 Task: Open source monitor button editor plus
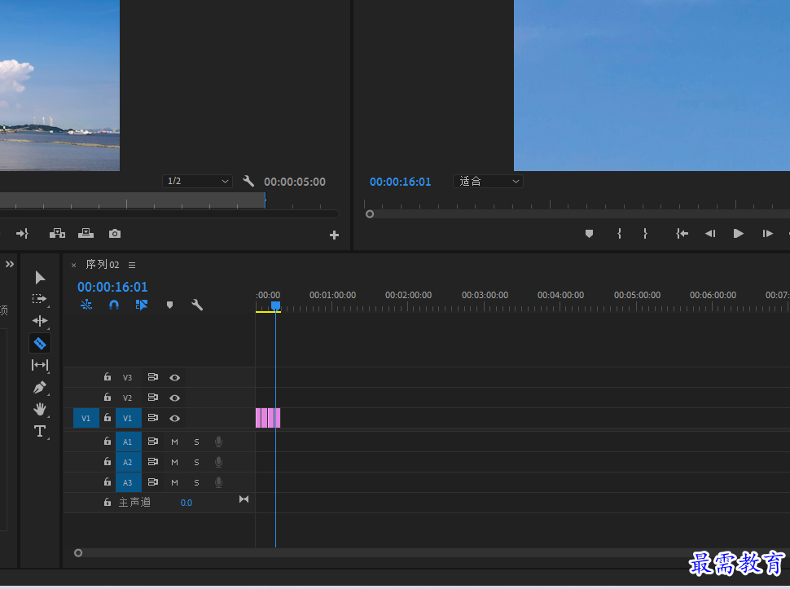pyautogui.click(x=334, y=235)
